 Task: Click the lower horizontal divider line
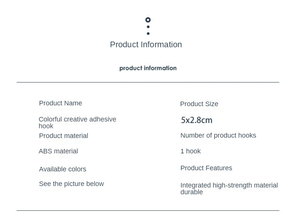click(148, 210)
